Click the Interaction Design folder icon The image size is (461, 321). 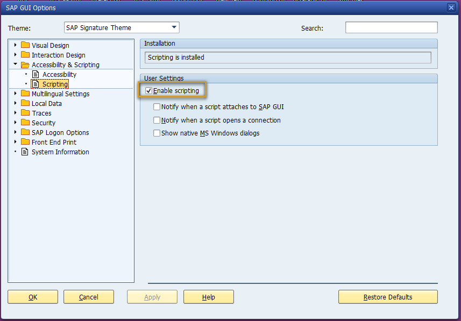25,55
